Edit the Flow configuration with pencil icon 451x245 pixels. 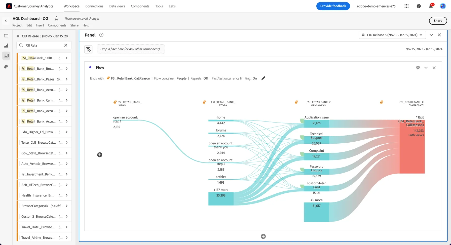(263, 78)
